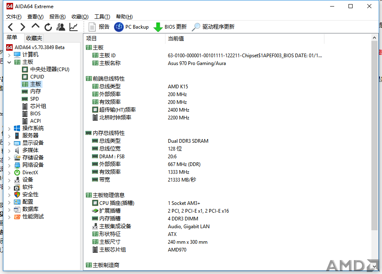The width and height of the screenshot is (382, 274).
Task: Select the 主板 ID row
Action: [207, 56]
